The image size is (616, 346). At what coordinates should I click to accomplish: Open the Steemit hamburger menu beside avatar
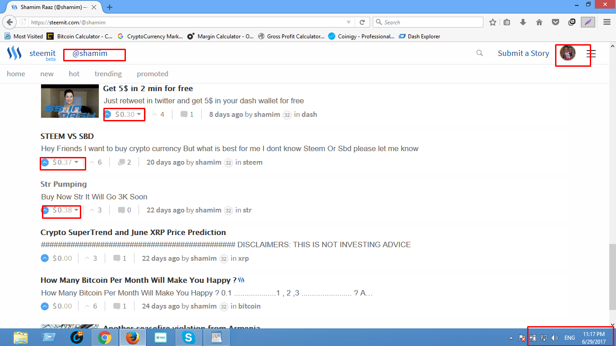click(591, 54)
